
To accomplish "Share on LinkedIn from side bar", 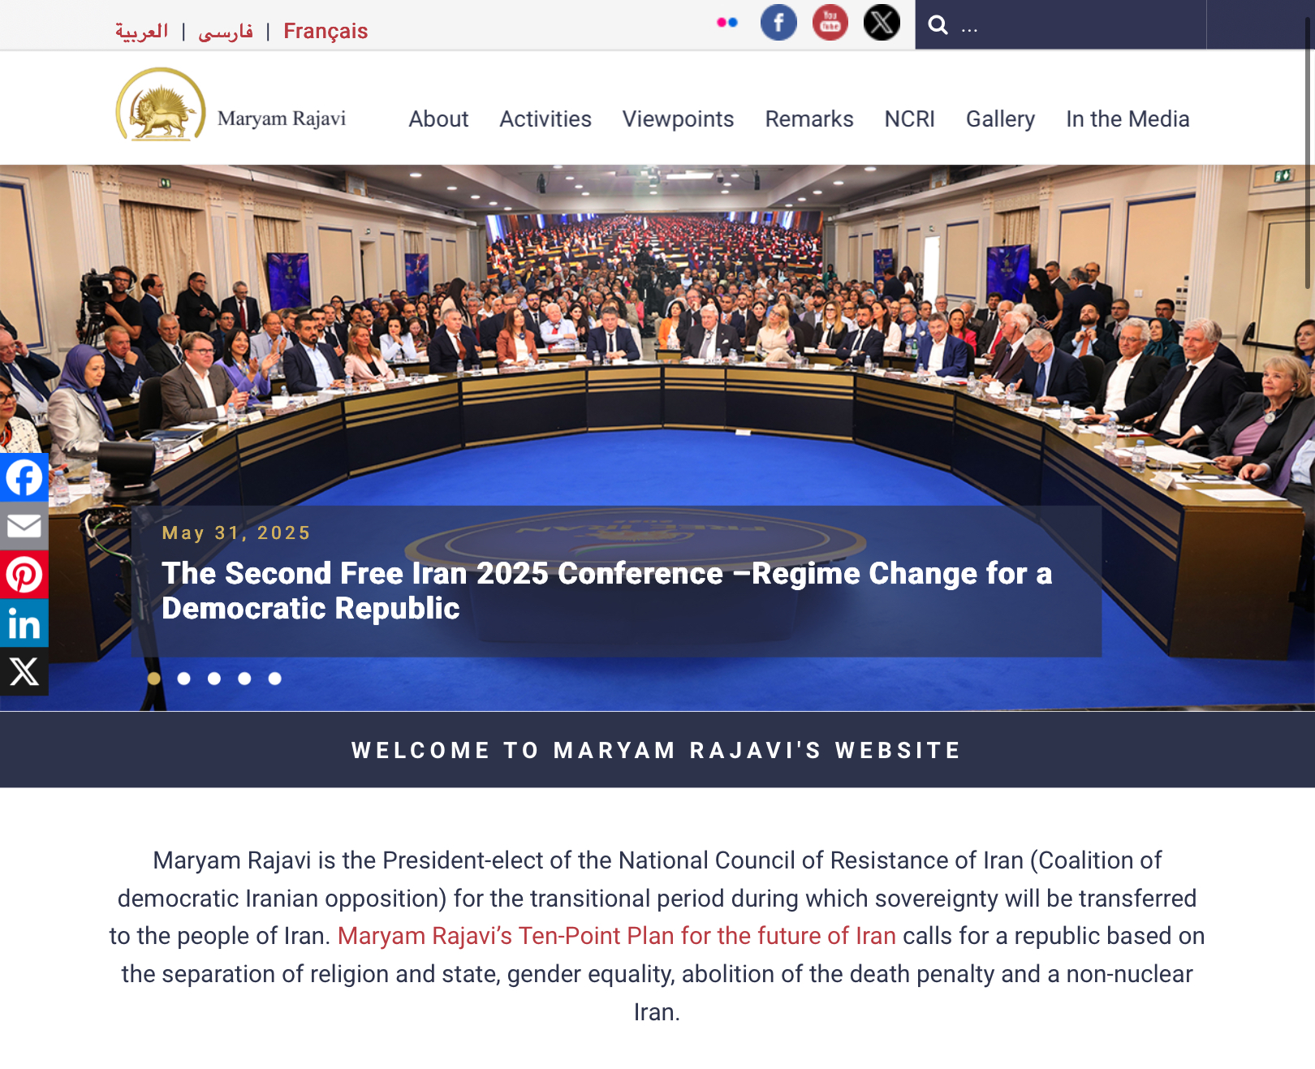I will pos(24,623).
